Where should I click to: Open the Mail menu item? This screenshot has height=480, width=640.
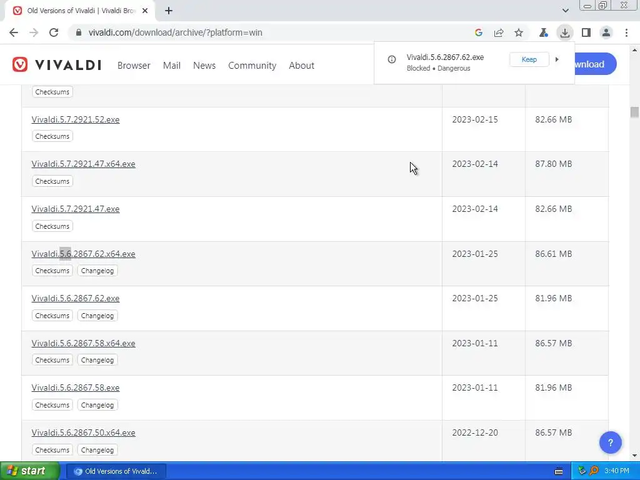click(171, 65)
